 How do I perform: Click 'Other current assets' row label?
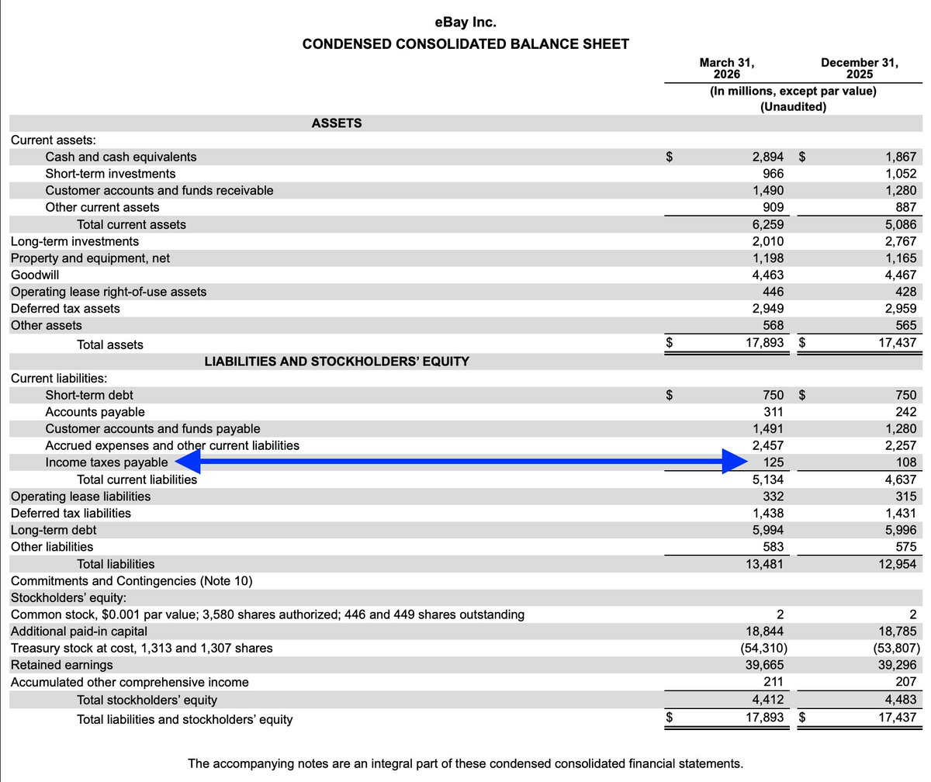[102, 207]
